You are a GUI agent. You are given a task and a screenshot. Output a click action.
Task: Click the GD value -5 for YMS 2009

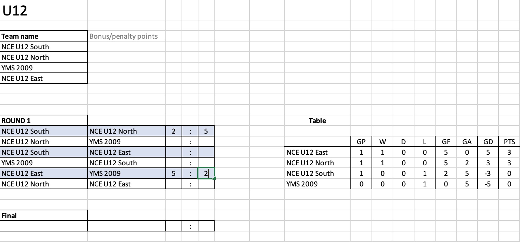point(488,184)
